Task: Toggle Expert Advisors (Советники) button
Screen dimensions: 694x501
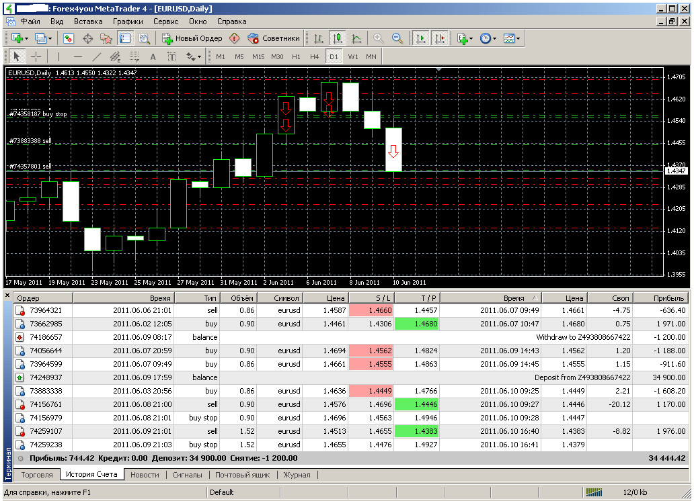Action: point(274,38)
